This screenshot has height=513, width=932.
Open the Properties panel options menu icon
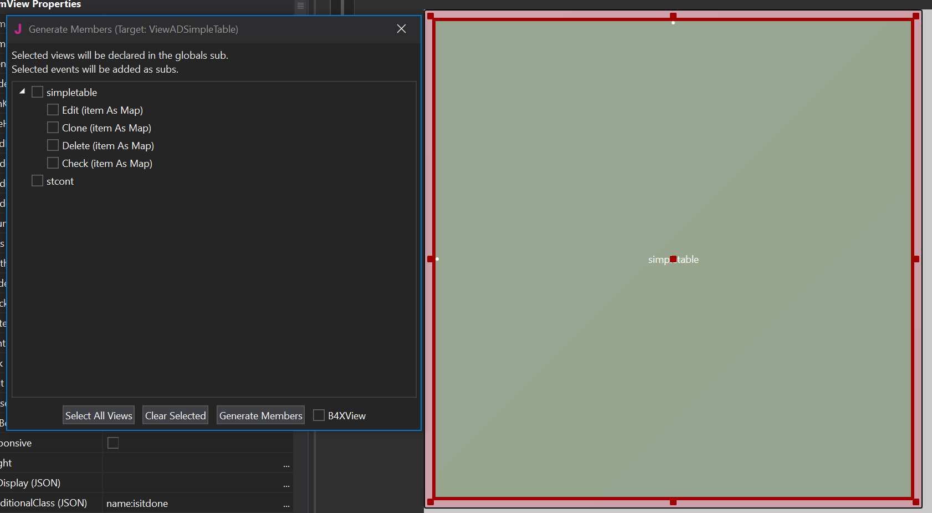click(x=301, y=6)
